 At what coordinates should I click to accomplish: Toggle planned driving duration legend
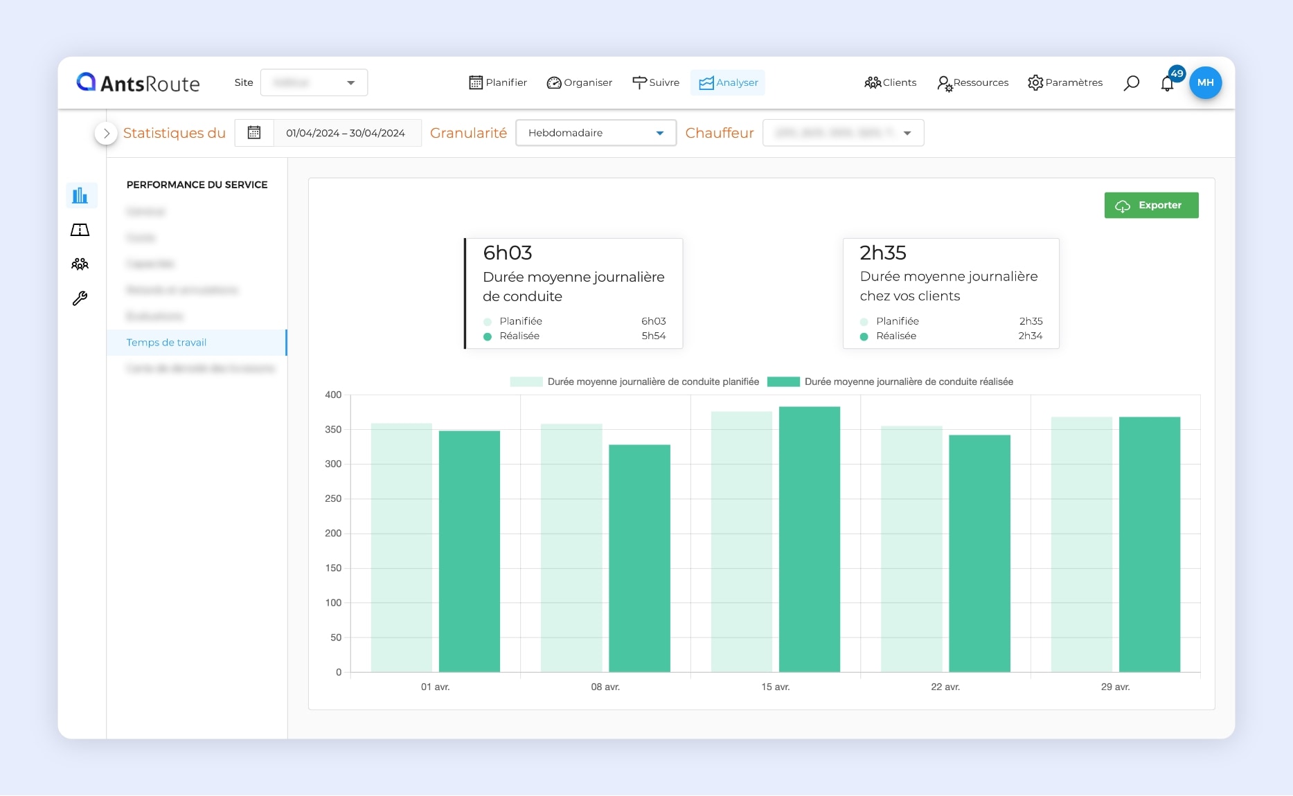[x=634, y=382]
